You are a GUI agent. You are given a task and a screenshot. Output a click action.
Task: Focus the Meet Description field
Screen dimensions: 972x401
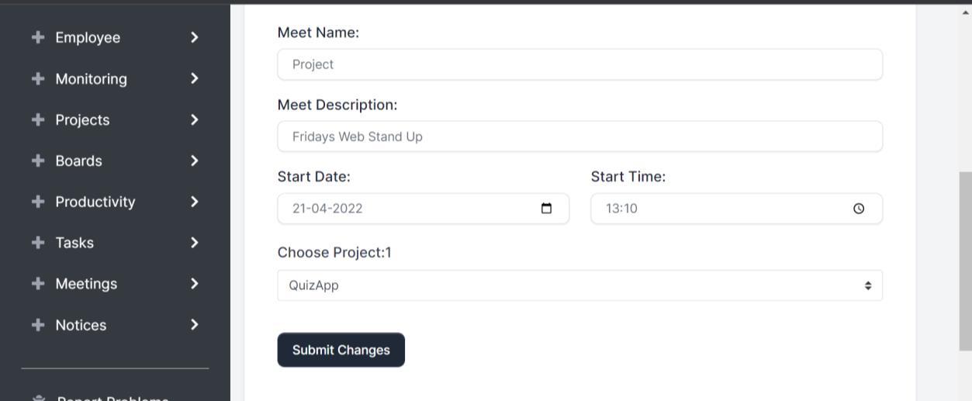[579, 137]
